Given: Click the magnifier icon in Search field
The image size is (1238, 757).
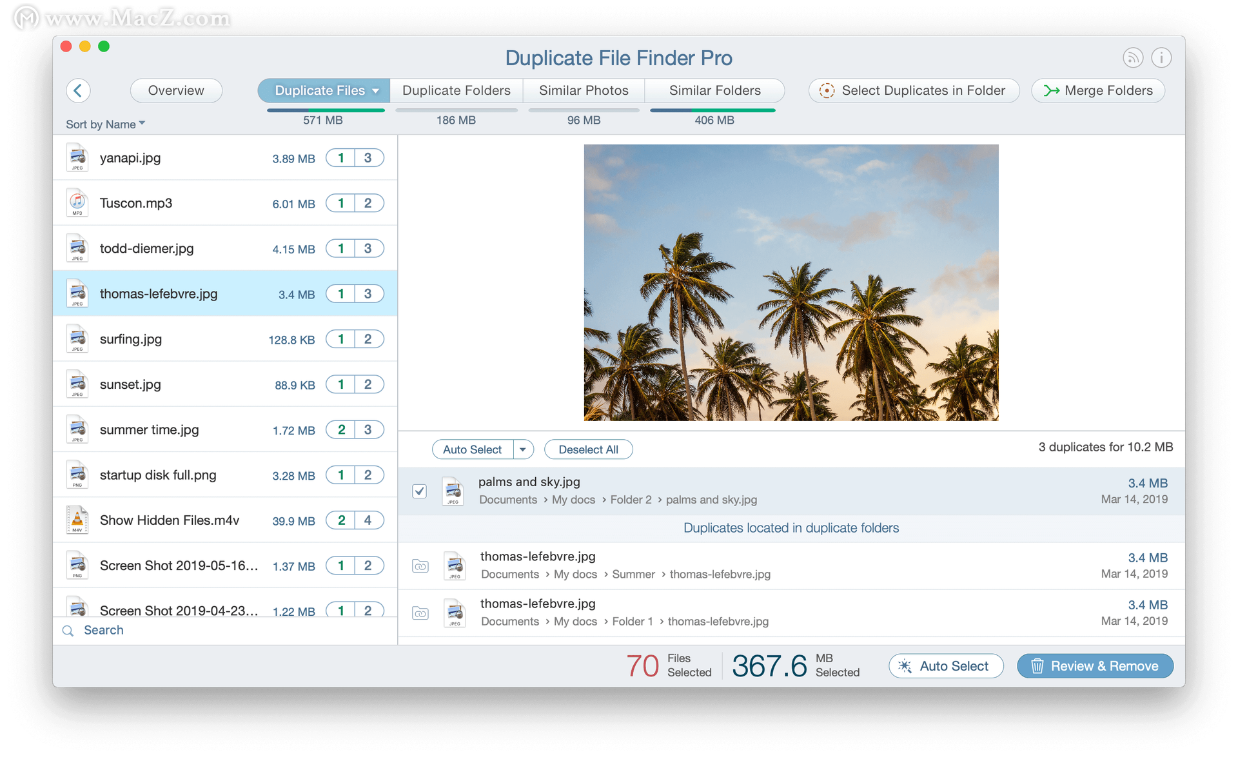Looking at the screenshot, I should click(x=68, y=631).
